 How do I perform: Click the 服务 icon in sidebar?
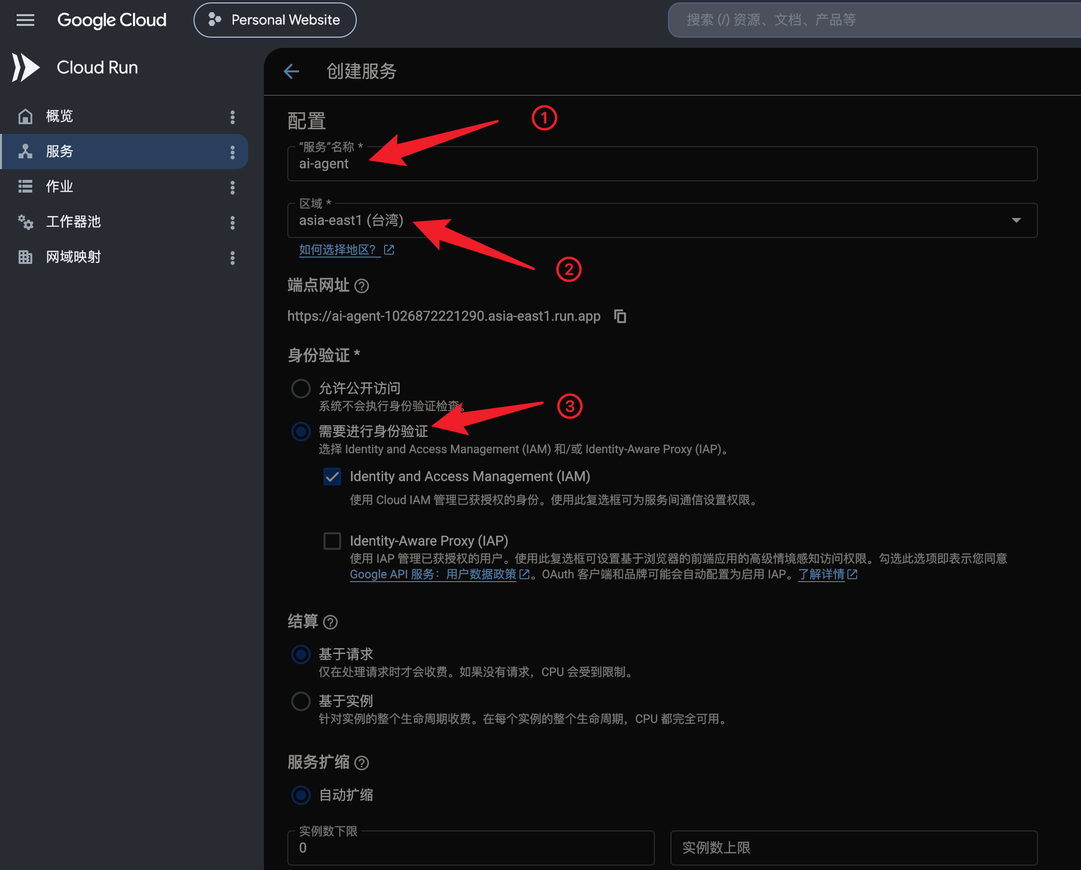tap(25, 152)
